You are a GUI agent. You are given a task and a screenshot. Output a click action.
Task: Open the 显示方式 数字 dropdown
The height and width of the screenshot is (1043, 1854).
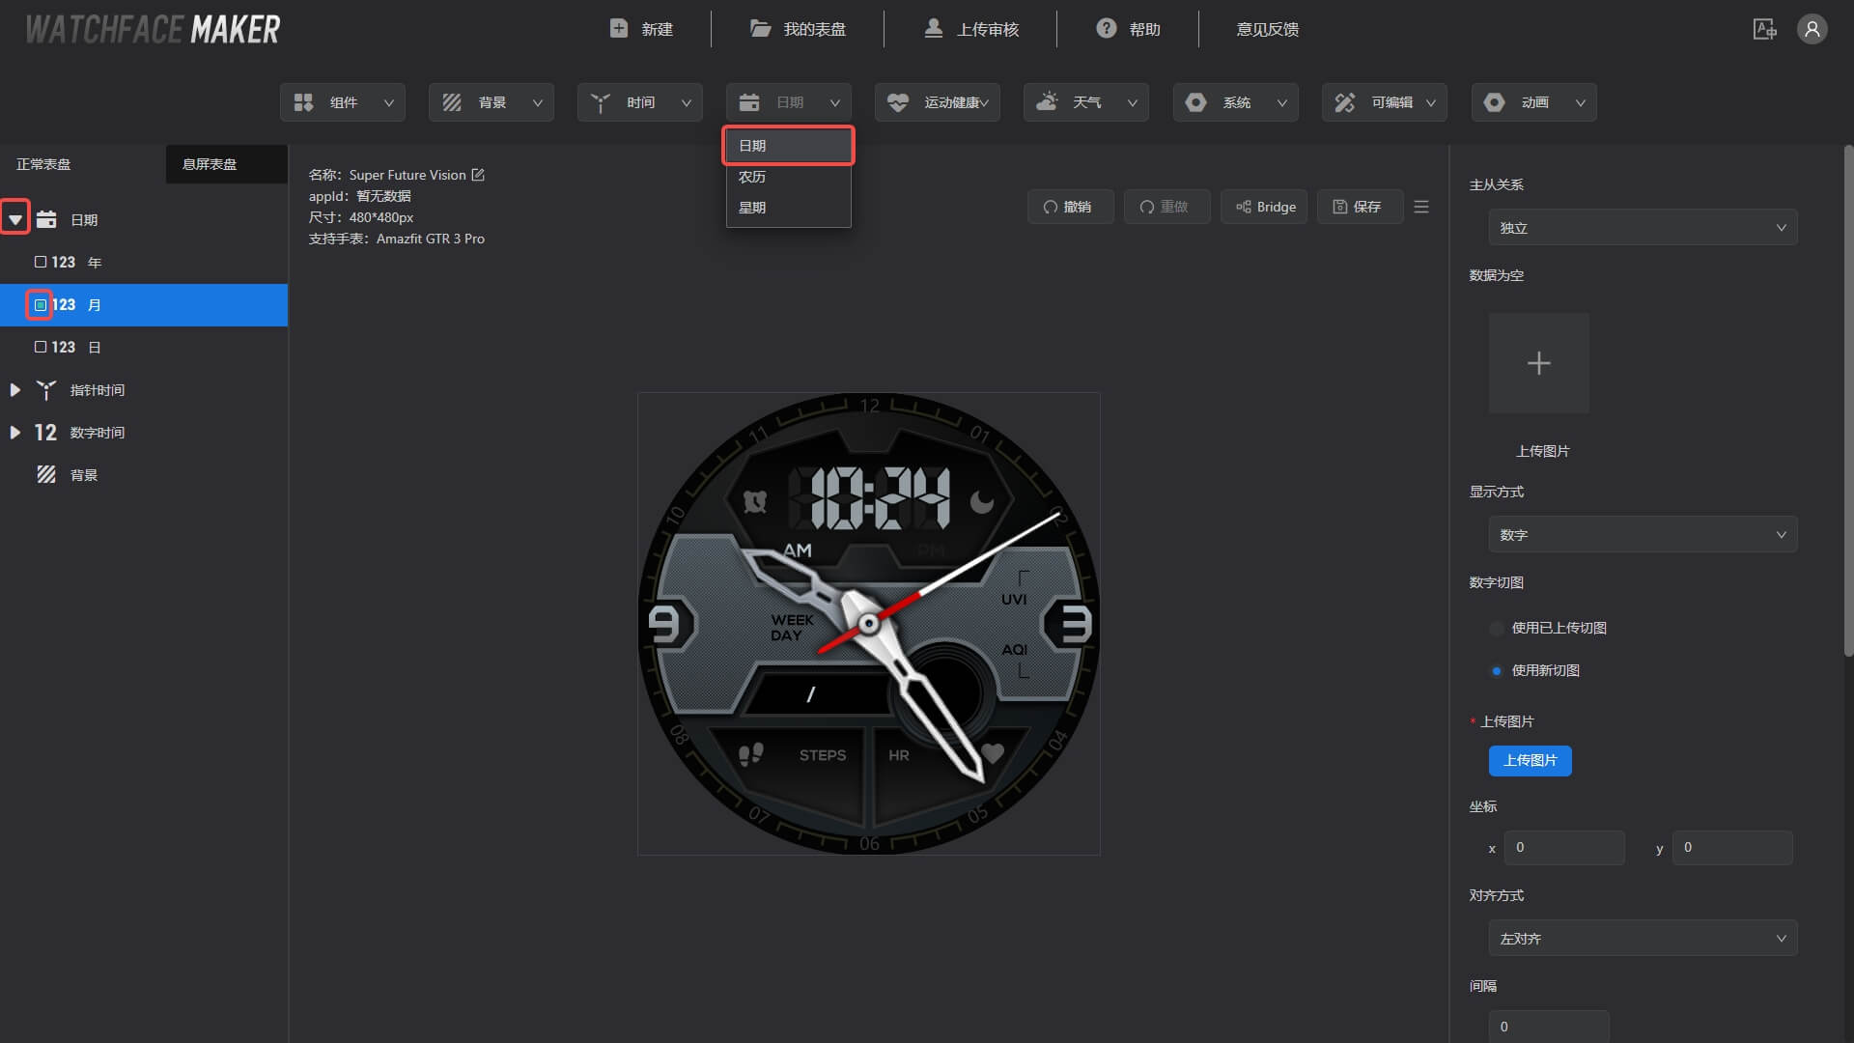[x=1642, y=535]
